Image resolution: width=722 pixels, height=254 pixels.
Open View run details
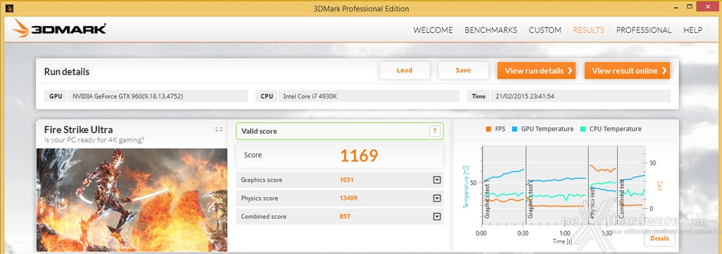537,71
